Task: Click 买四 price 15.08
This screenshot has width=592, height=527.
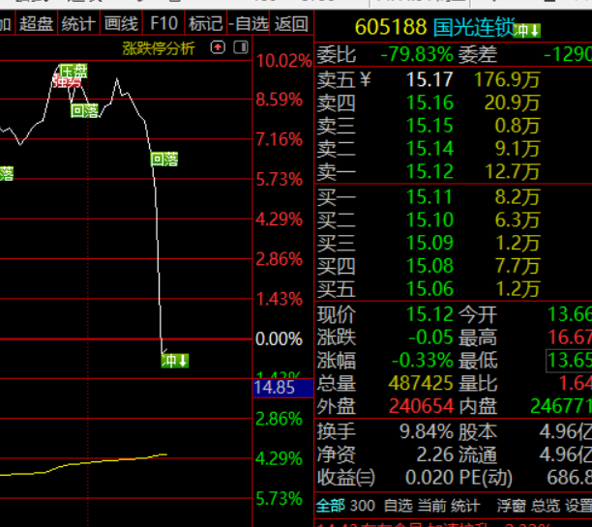Action: tap(429, 266)
